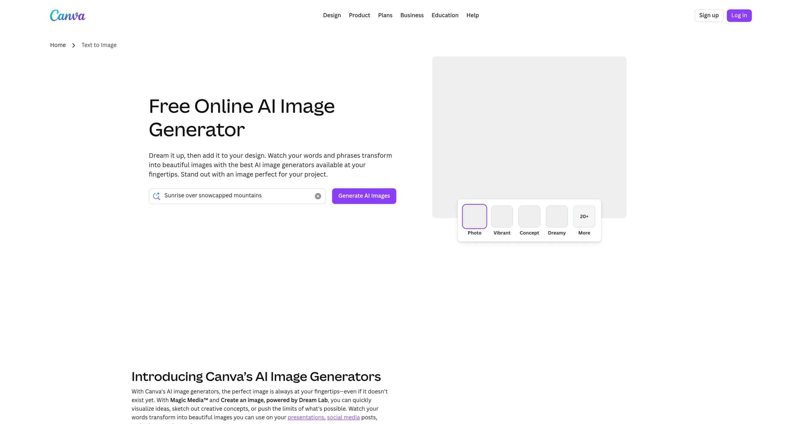The height and width of the screenshot is (424, 802).
Task: Click Generate AI Images button
Action: click(x=364, y=196)
